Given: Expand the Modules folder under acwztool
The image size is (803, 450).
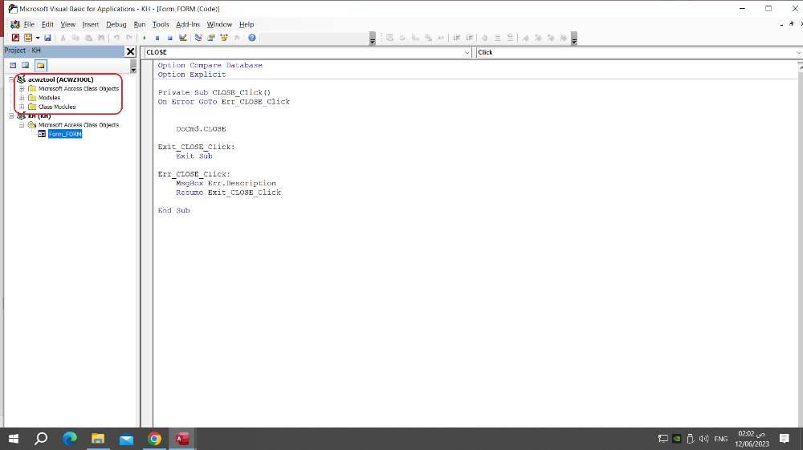Looking at the screenshot, I should pos(22,98).
